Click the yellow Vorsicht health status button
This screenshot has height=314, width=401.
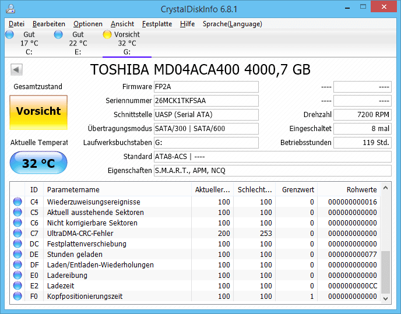point(38,112)
